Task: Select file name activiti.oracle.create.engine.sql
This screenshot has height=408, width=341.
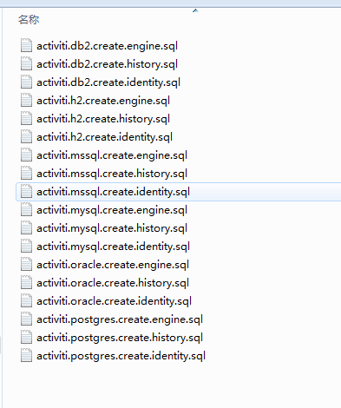Action: [113, 265]
